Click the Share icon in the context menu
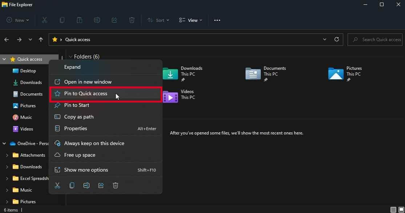This screenshot has height=213, width=405. pyautogui.click(x=101, y=185)
